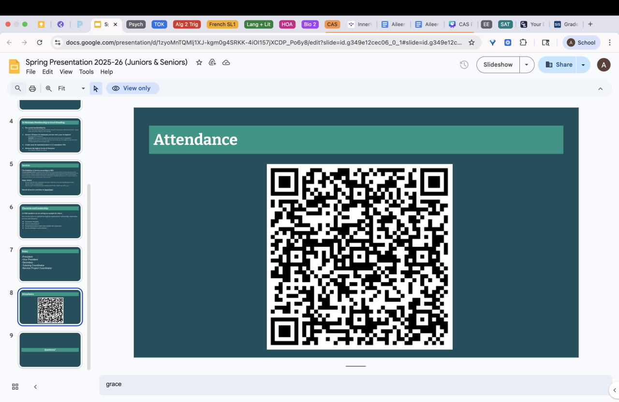Open a new browser tab

coord(590,24)
